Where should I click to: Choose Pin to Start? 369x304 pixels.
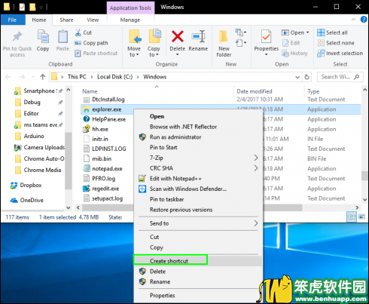point(163,147)
